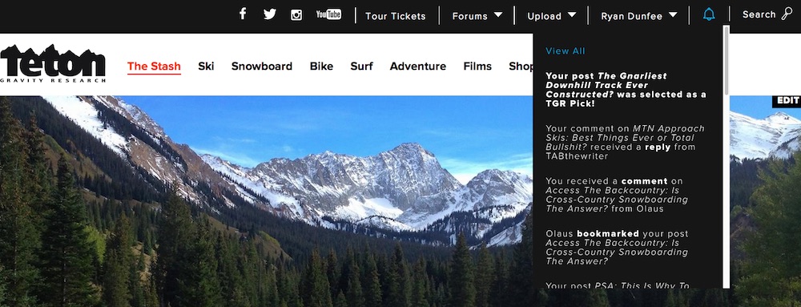Image resolution: width=801 pixels, height=307 pixels.
Task: Open notification about reply from TABthewriter
Action: (625, 142)
